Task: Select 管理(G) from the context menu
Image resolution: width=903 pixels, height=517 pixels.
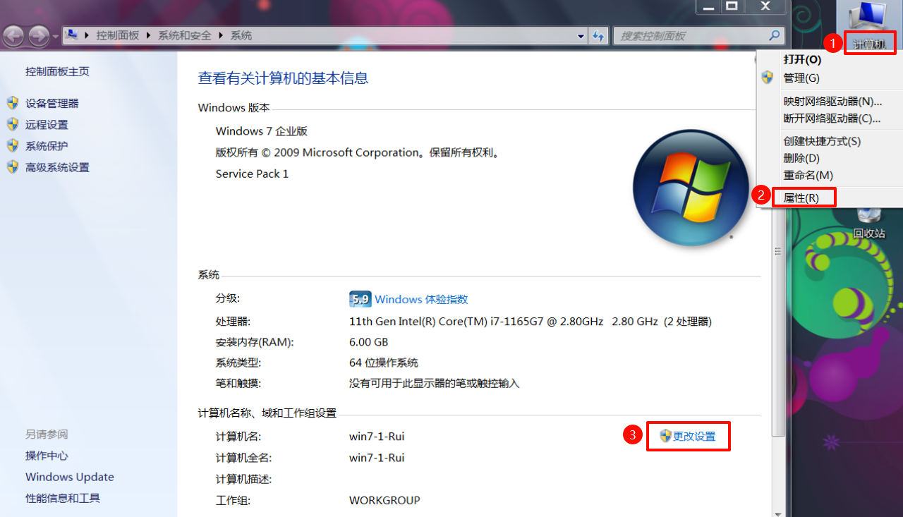Action: pyautogui.click(x=801, y=78)
